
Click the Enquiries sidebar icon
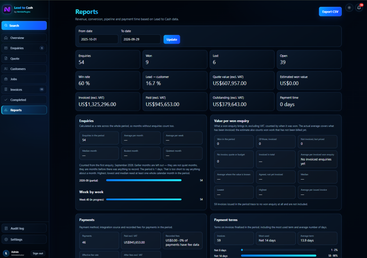[x=6, y=48]
